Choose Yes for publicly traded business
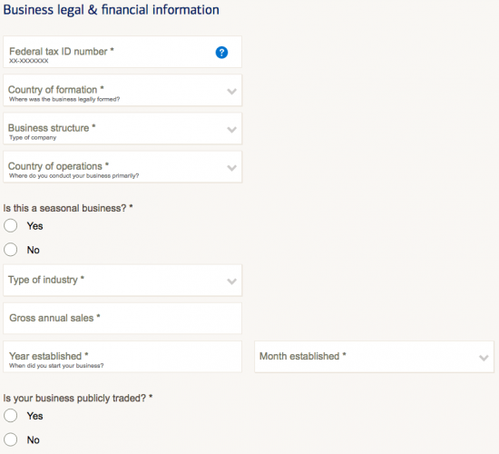Screen dimensions: 499x454 [x=11, y=416]
